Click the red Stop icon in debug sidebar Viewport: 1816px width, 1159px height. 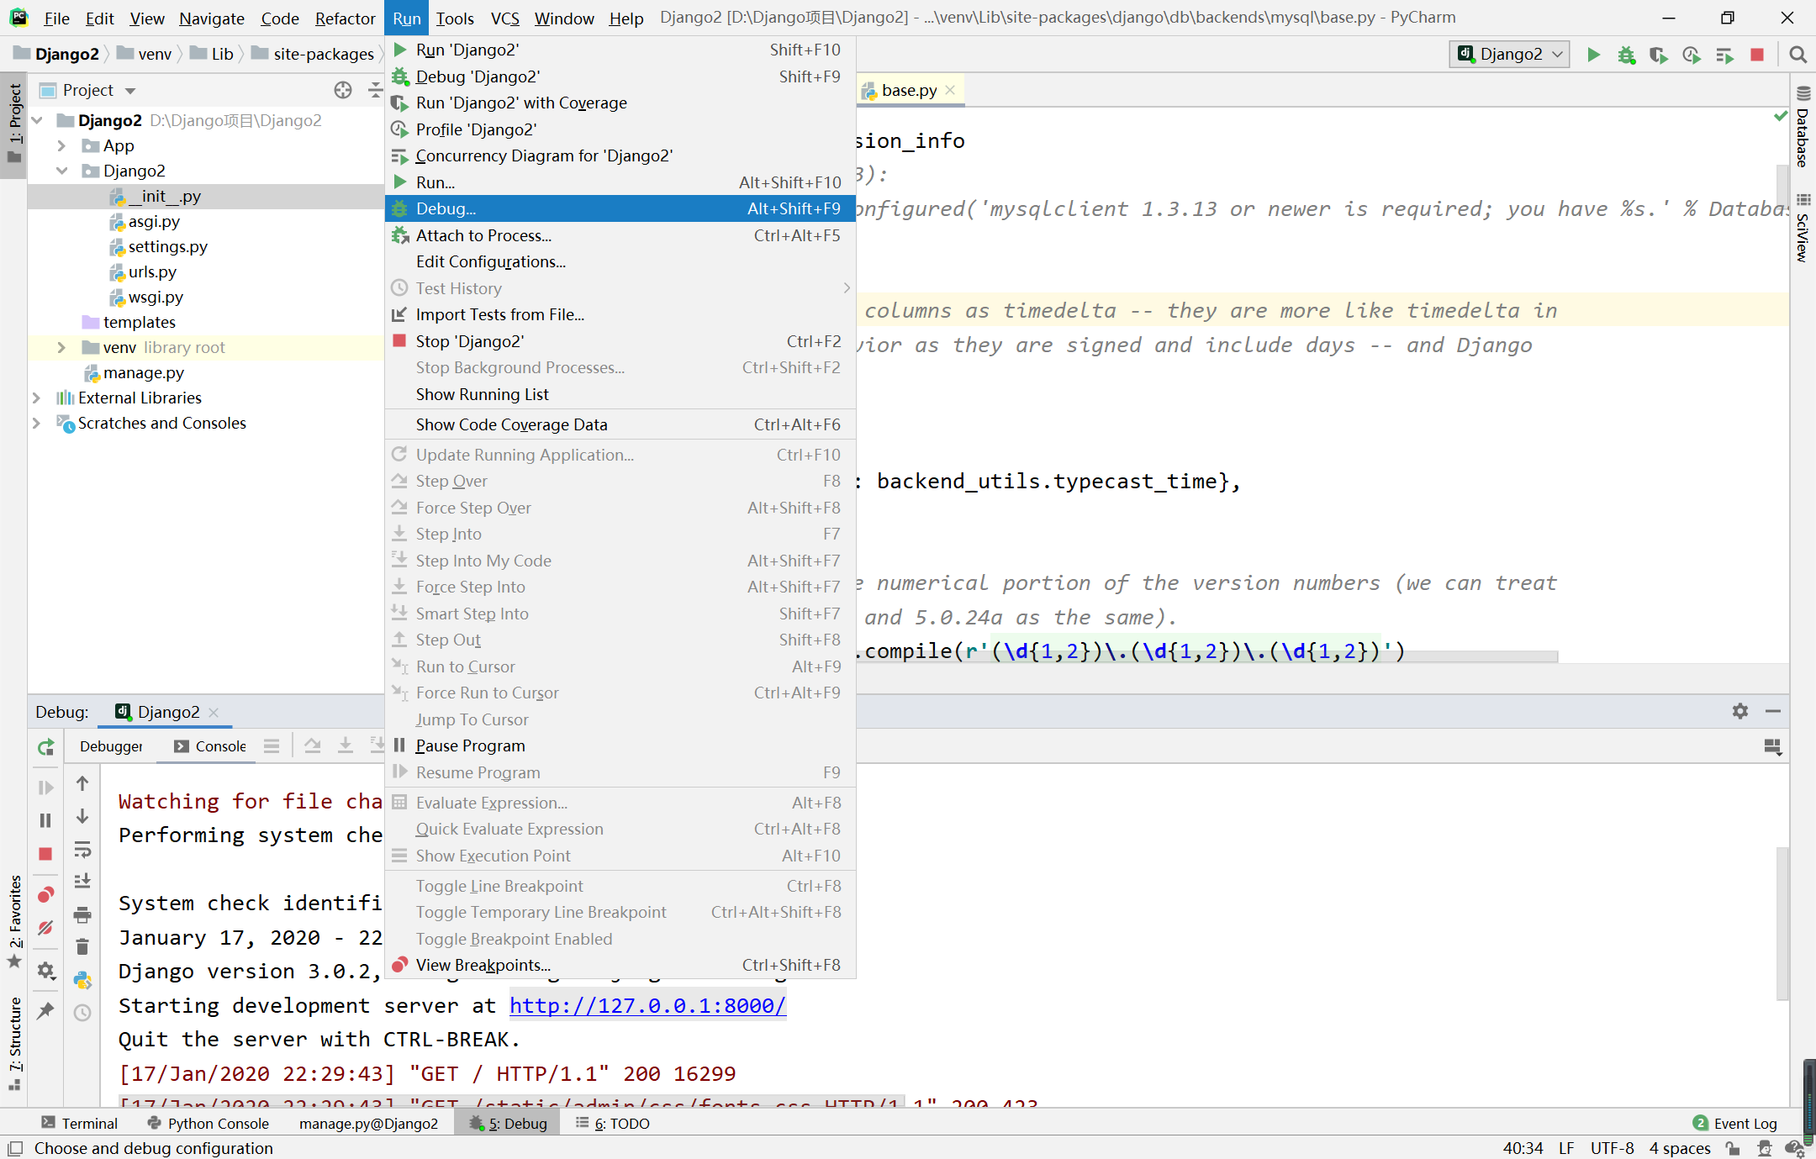tap(45, 854)
